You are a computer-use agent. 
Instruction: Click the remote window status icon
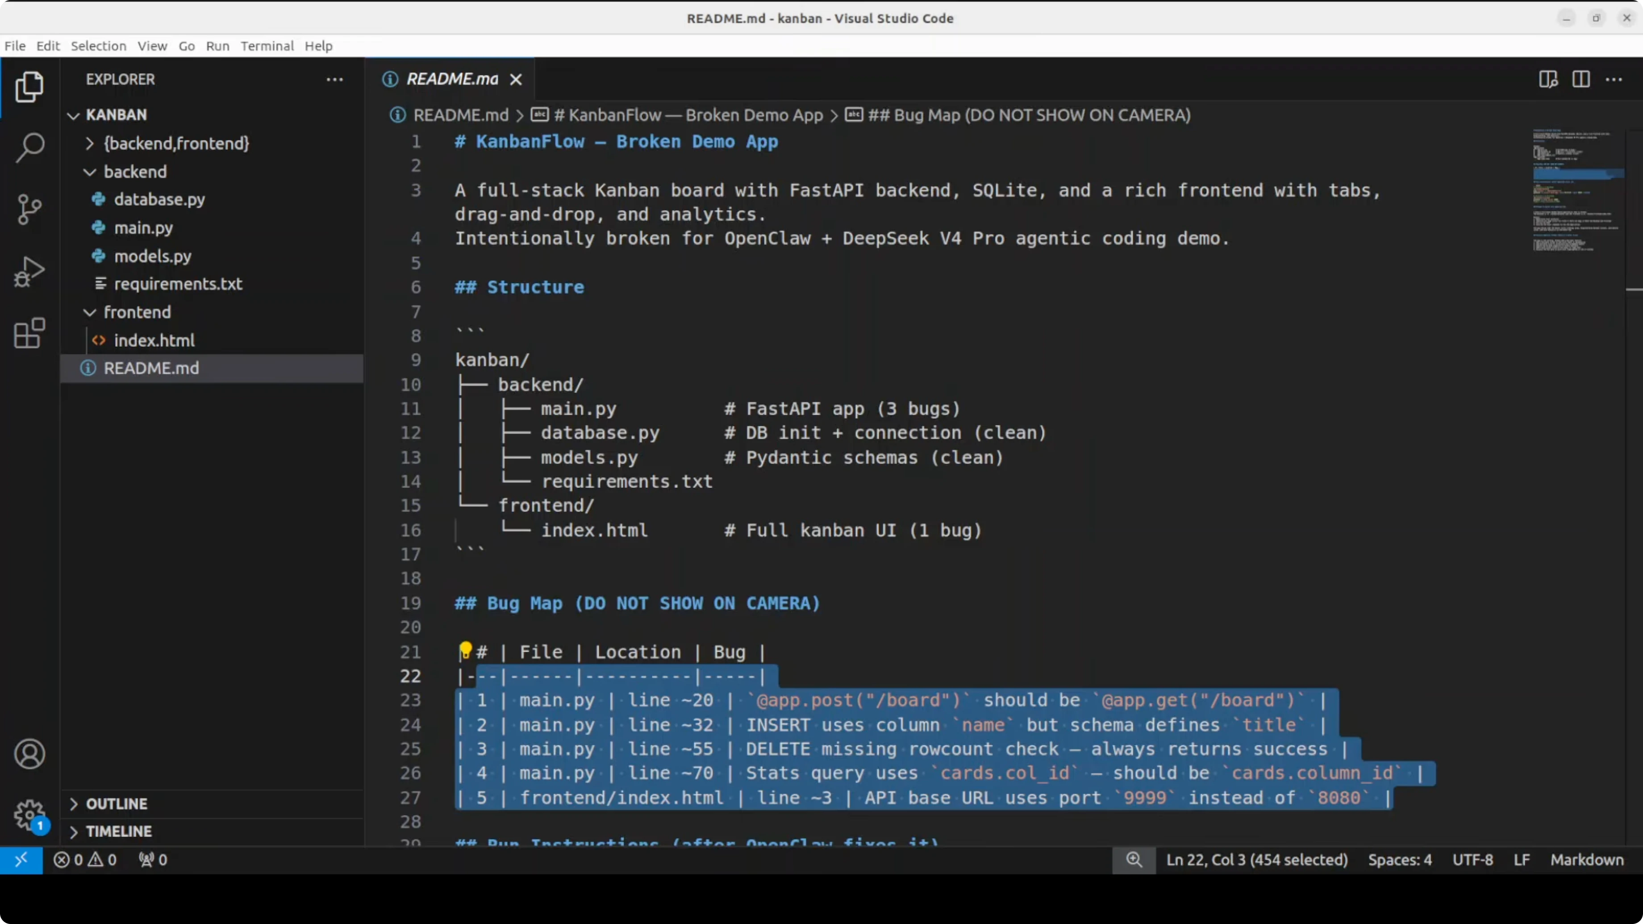[x=21, y=860]
